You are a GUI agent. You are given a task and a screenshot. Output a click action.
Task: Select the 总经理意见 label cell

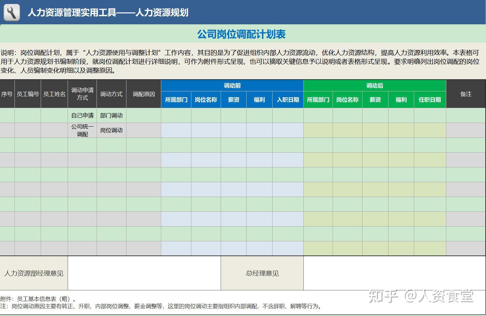click(x=262, y=273)
